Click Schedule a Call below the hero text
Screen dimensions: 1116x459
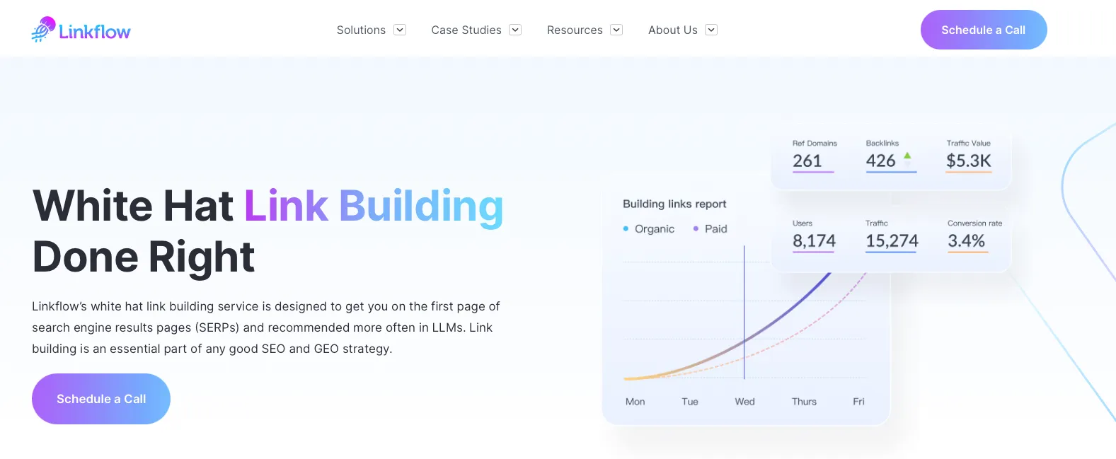click(x=100, y=398)
